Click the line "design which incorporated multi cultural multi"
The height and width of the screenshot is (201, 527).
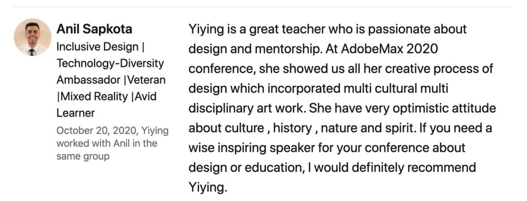(318, 88)
